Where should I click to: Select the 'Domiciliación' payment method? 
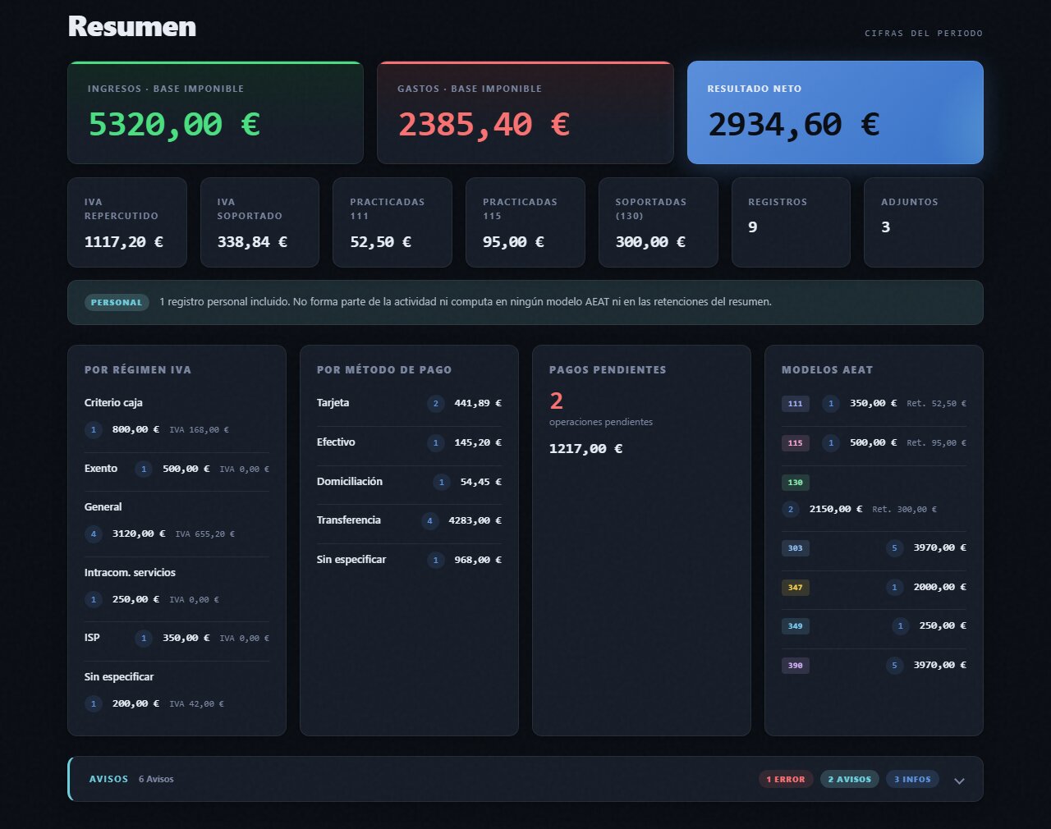(350, 482)
